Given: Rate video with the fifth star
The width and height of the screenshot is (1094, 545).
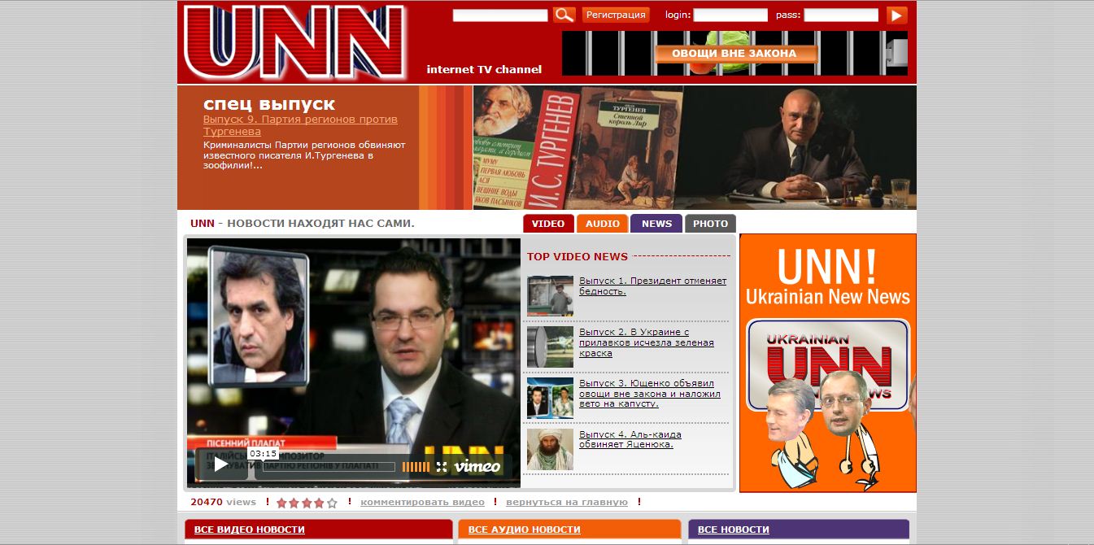Looking at the screenshot, I should pyautogui.click(x=332, y=504).
